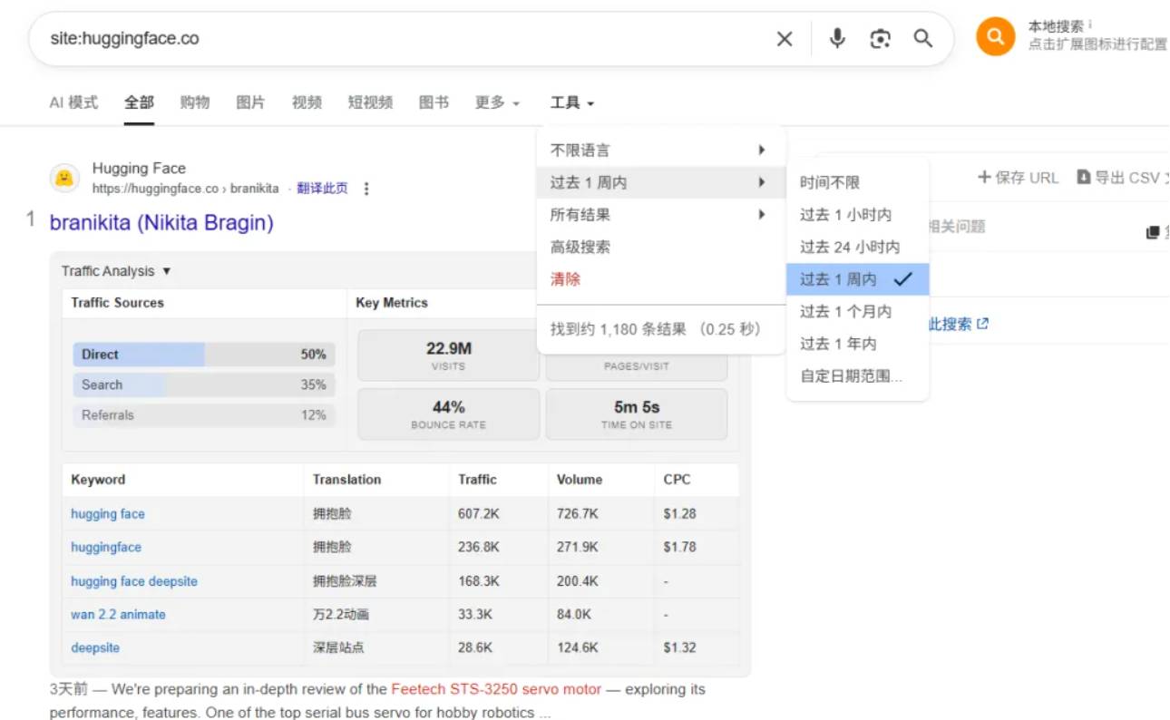This screenshot has height=720, width=1170.
Task: Open the 'hugging face deepsite' keyword link
Action: [134, 581]
